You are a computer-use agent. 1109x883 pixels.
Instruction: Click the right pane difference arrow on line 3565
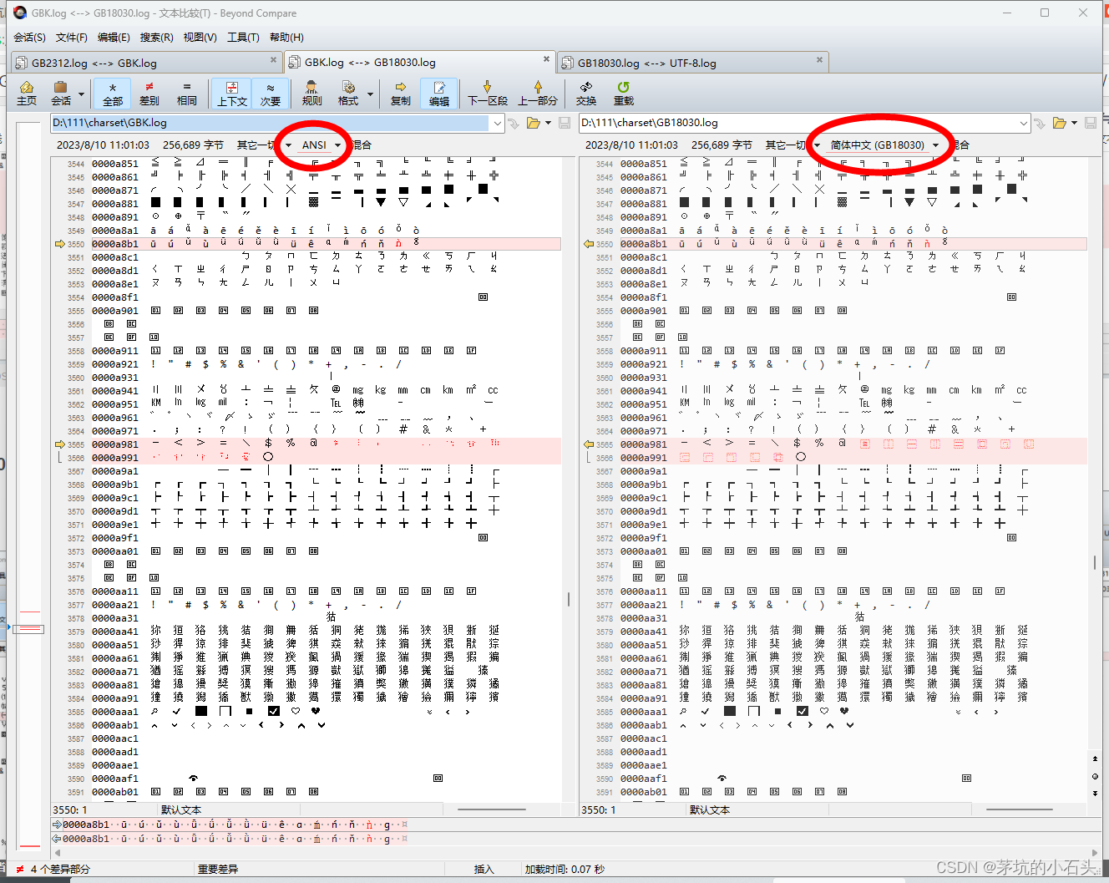click(x=588, y=444)
